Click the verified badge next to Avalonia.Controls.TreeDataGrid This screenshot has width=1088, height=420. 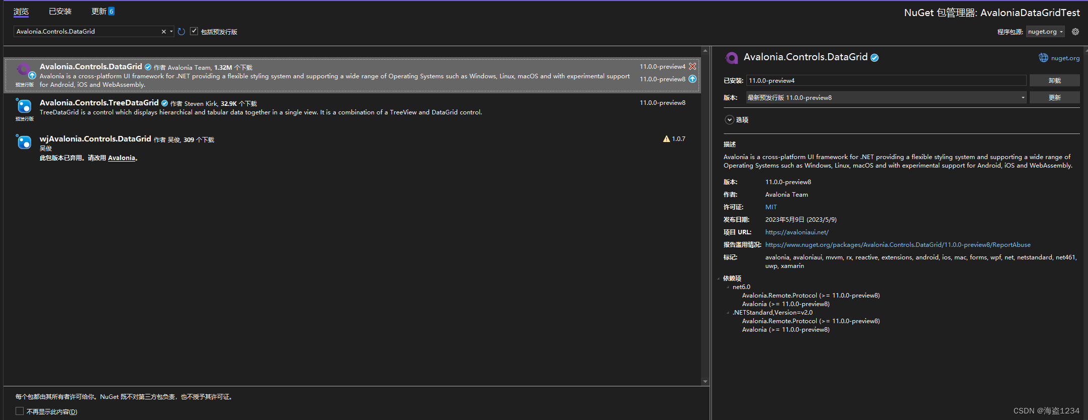click(164, 103)
